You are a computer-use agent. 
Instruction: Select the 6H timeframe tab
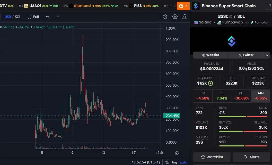(x=241, y=96)
